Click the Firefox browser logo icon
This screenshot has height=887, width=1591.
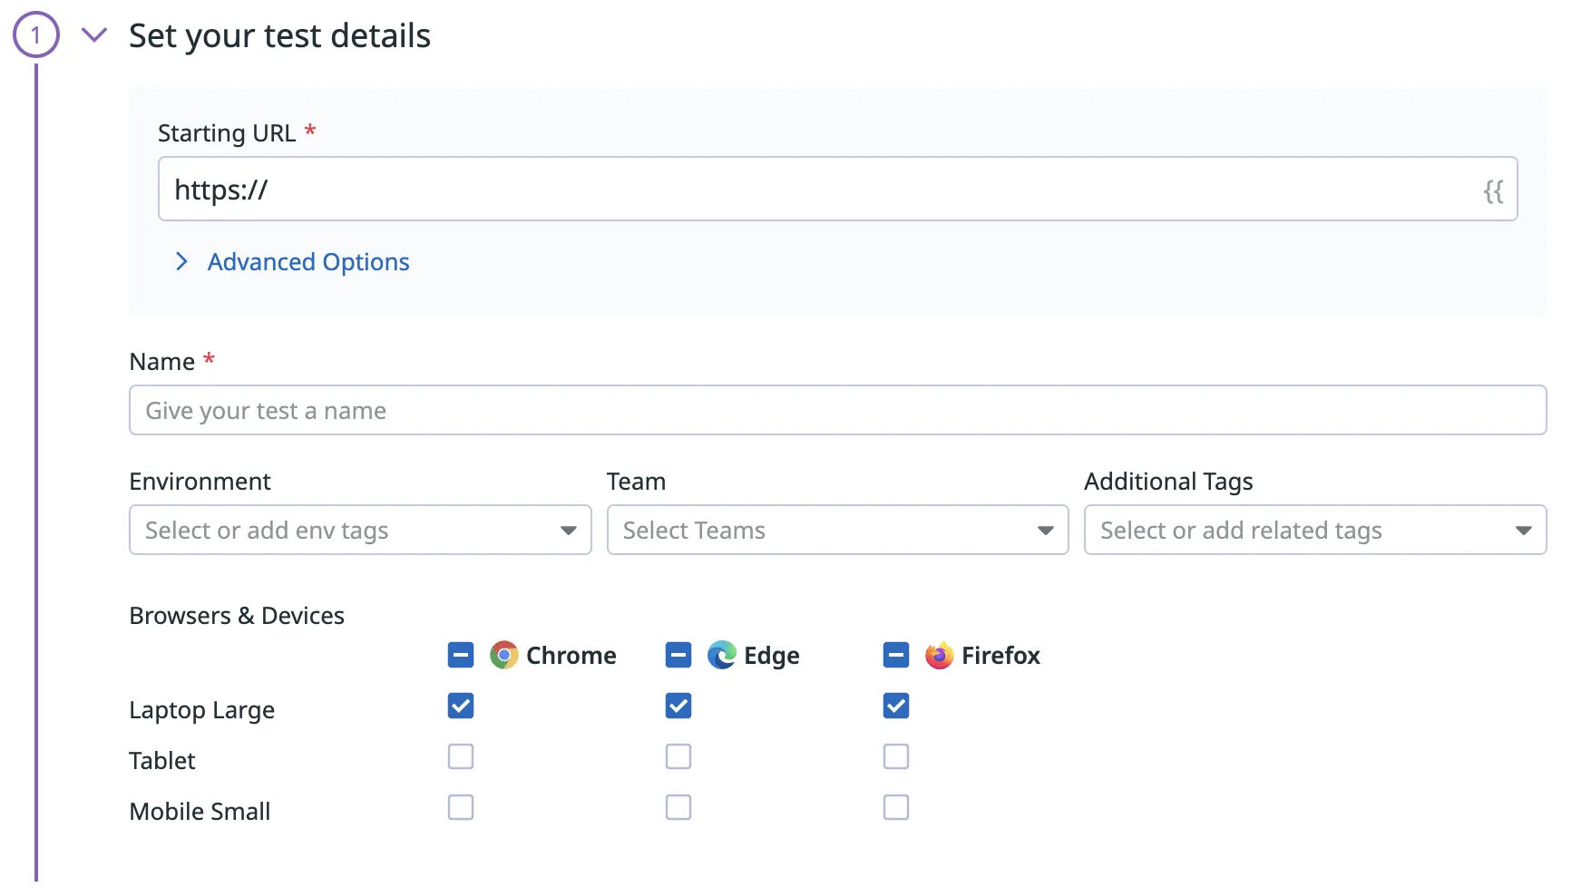pyautogui.click(x=939, y=655)
